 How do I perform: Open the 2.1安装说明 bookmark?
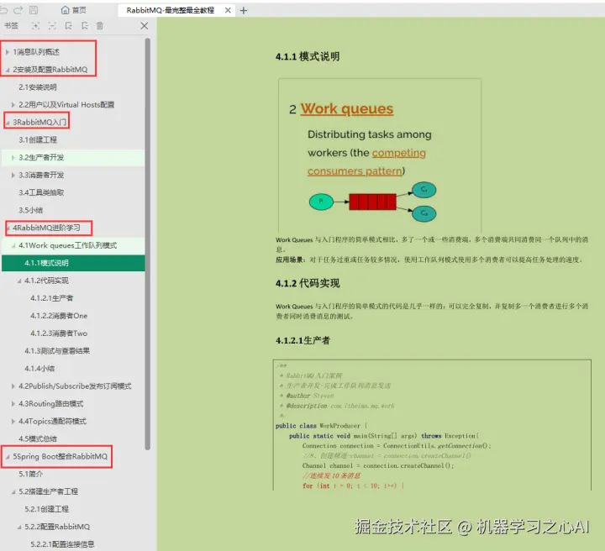38,87
